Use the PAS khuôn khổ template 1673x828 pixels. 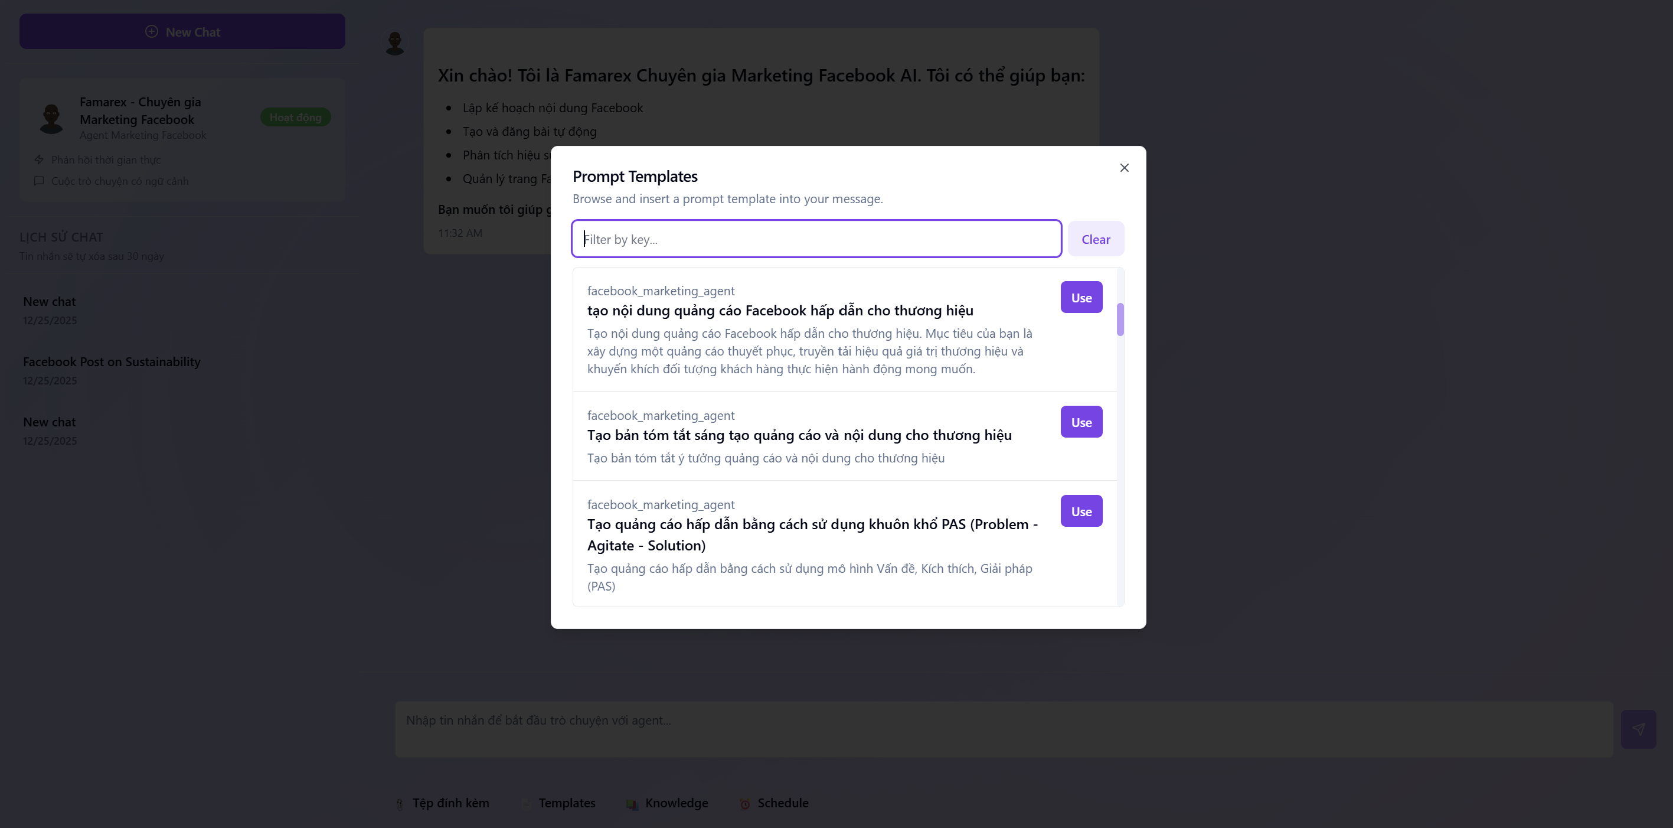tap(1081, 511)
